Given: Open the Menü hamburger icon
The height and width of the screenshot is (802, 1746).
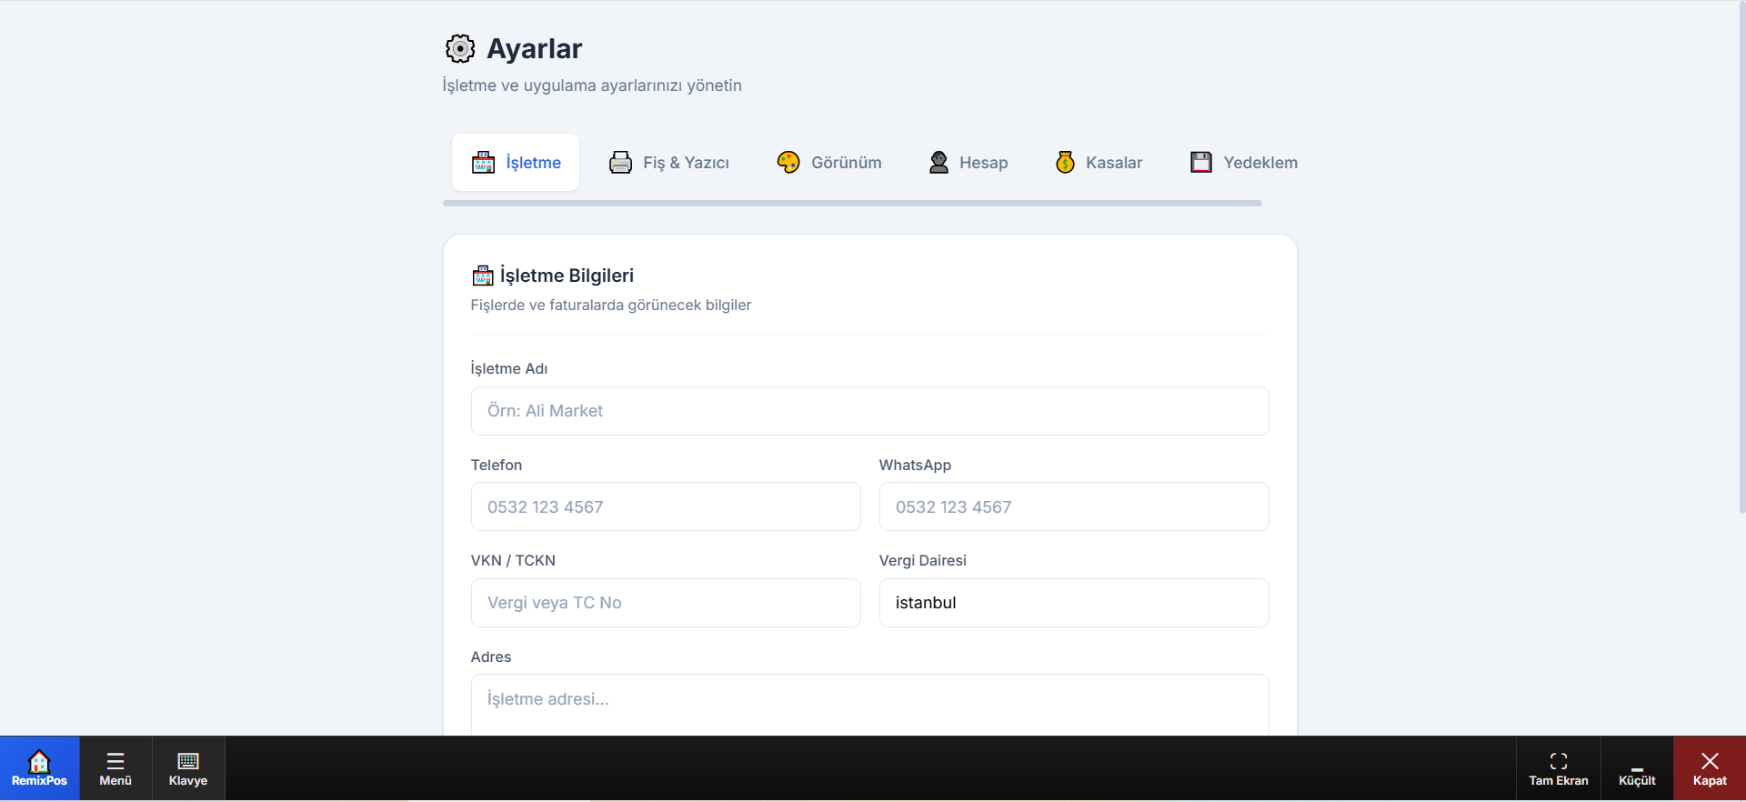Looking at the screenshot, I should click(115, 768).
